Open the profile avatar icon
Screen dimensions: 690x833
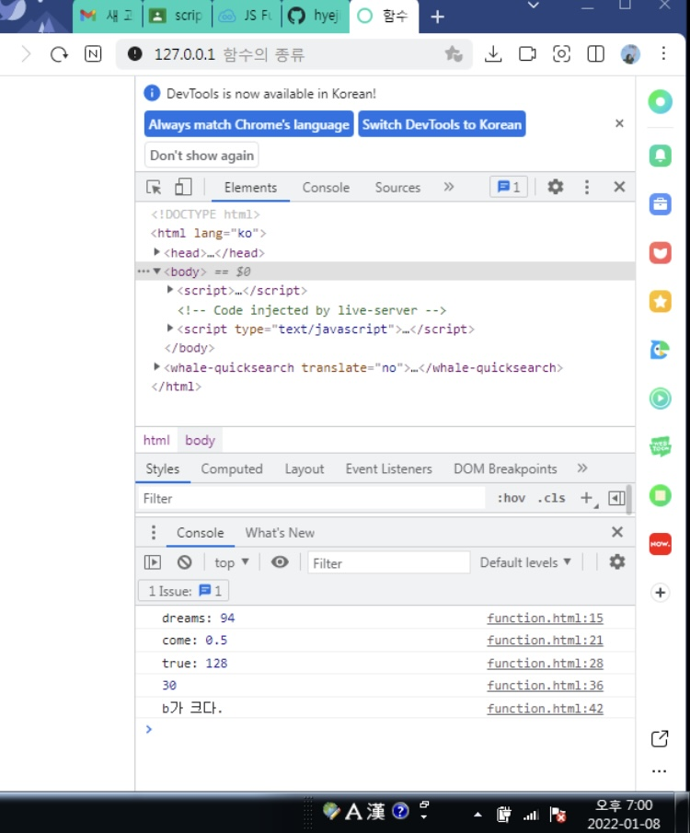click(x=630, y=53)
